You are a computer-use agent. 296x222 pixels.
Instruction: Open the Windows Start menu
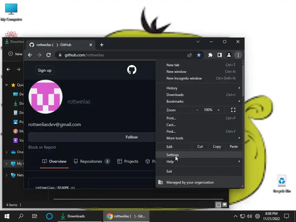[x=7, y=216]
